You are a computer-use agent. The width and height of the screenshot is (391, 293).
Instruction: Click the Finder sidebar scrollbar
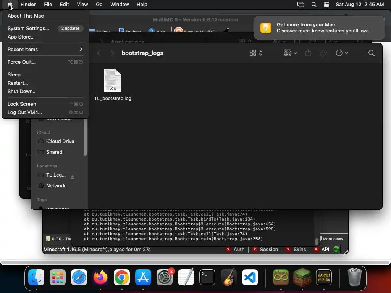[85, 137]
